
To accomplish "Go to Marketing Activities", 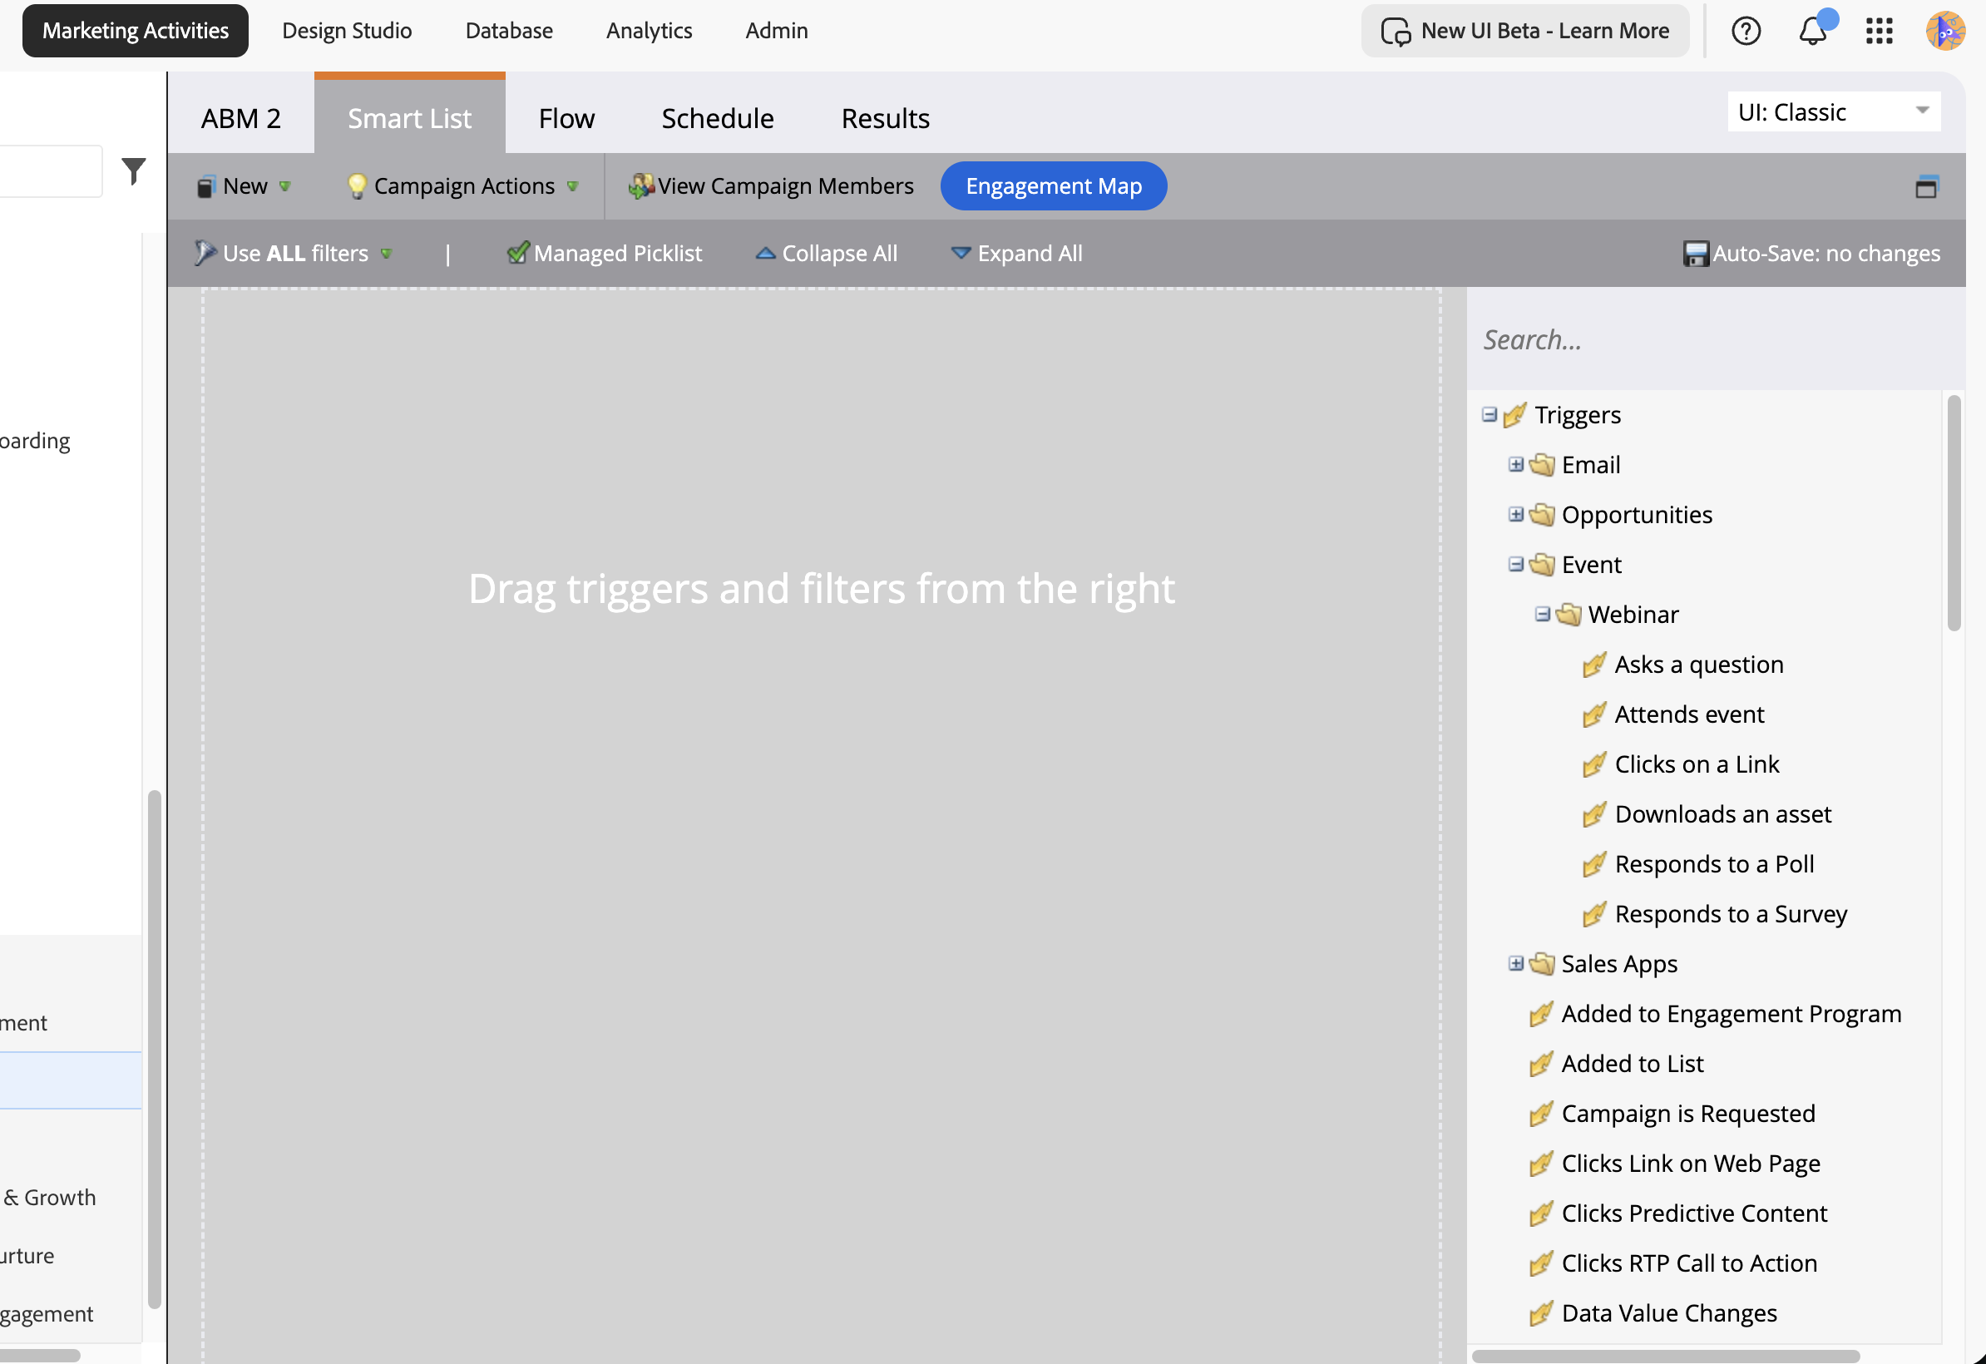I will (x=135, y=31).
